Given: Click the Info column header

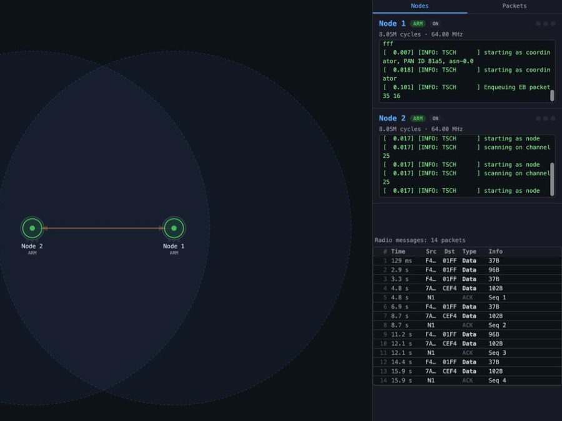Looking at the screenshot, I should tap(496, 251).
